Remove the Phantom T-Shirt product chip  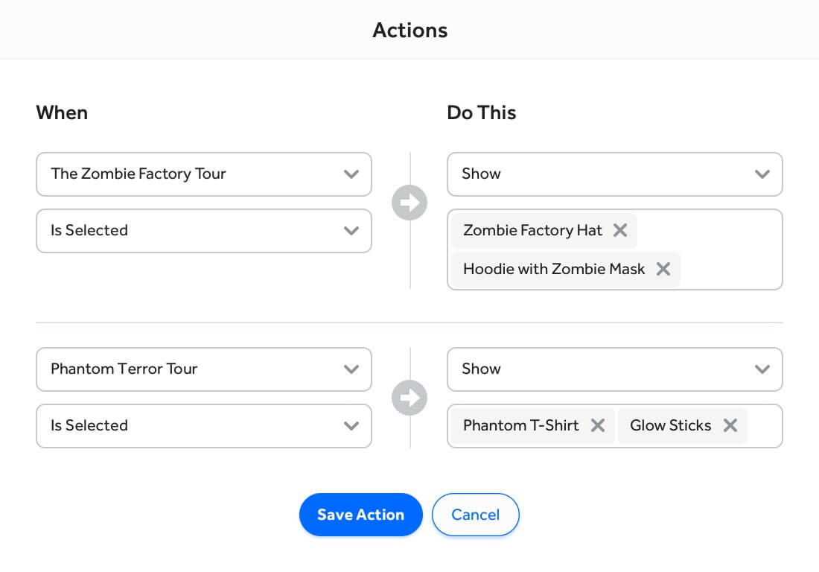click(x=597, y=425)
